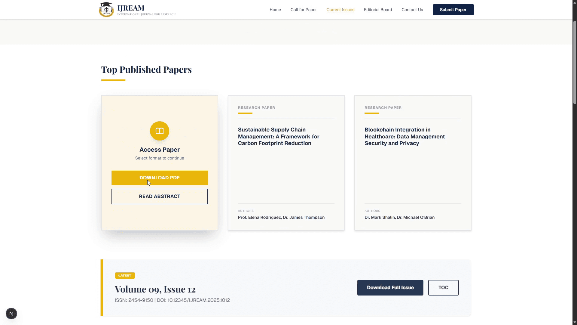577x325 pixels.
Task: Click the IJREAM journal title text
Action: click(x=131, y=8)
